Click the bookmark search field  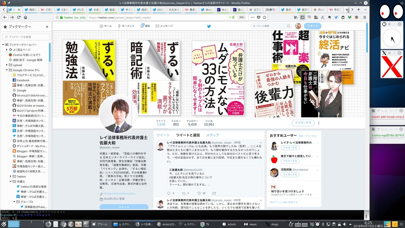(x=26, y=37)
